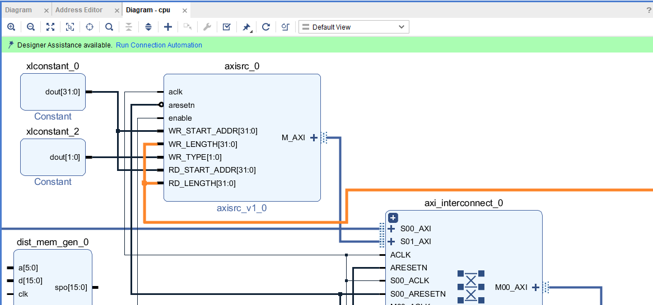Click the Zoom Fit icon
The width and height of the screenshot is (653, 305).
50,27
